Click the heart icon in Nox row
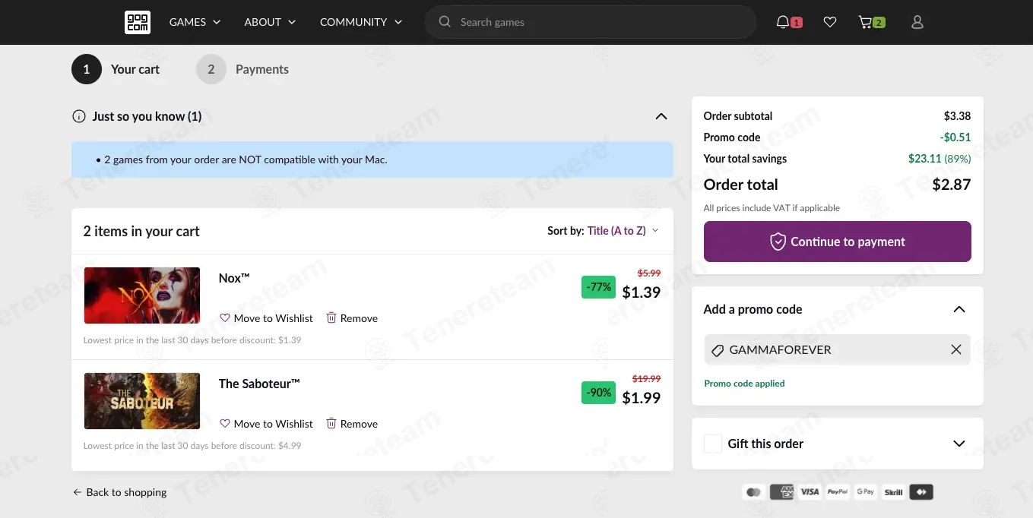Screen dimensions: 1033x518 tap(224, 317)
